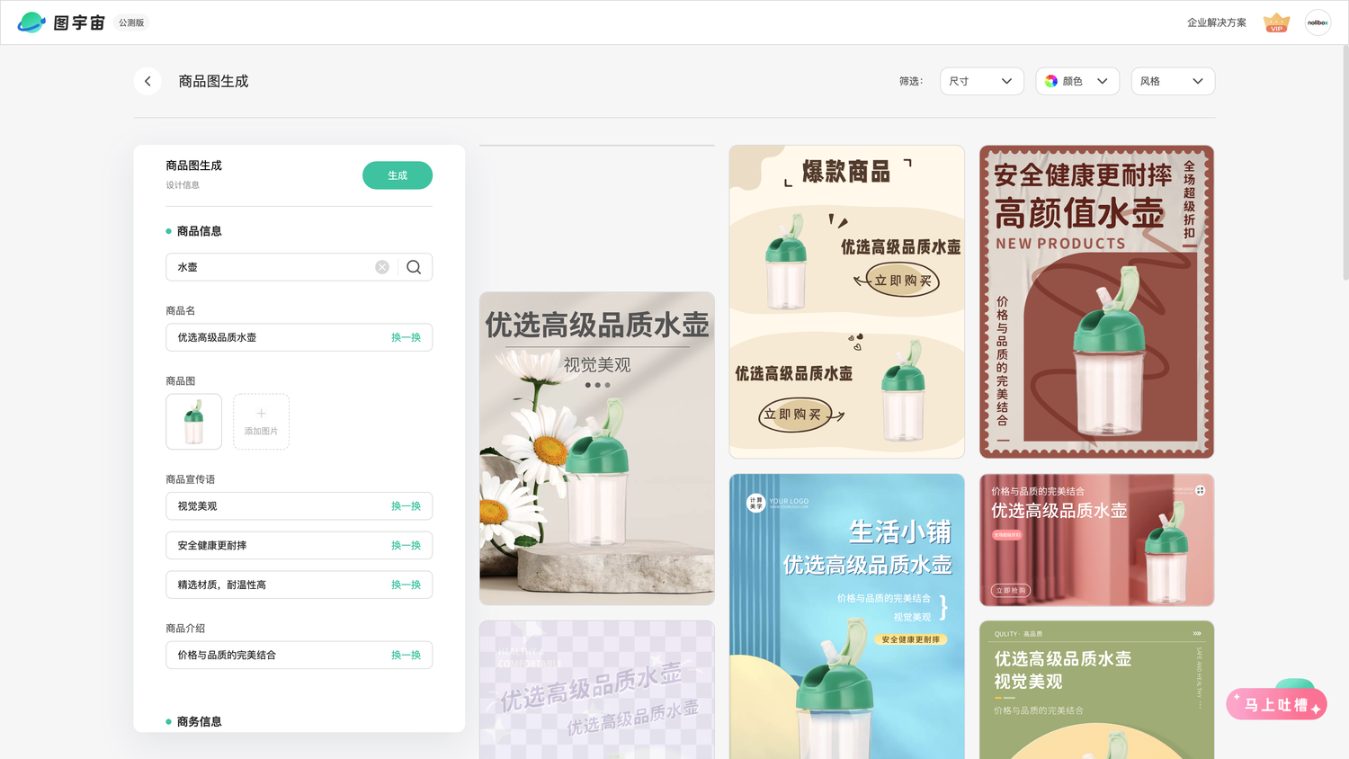This screenshot has width=1349, height=759.
Task: Click the plus 添加图片 tile
Action: [261, 422]
